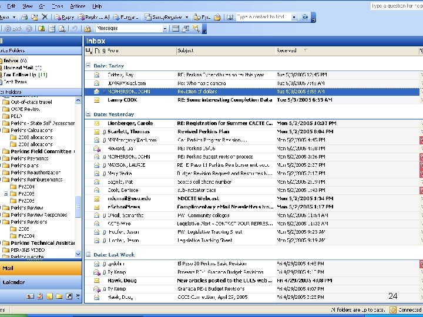Toggle the AutoPreview icon
Image resolution: width=423 pixels, height=317 pixels.
(196, 28)
